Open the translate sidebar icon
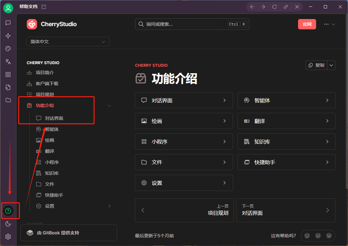Screen dimensions: 348x246 [8, 62]
